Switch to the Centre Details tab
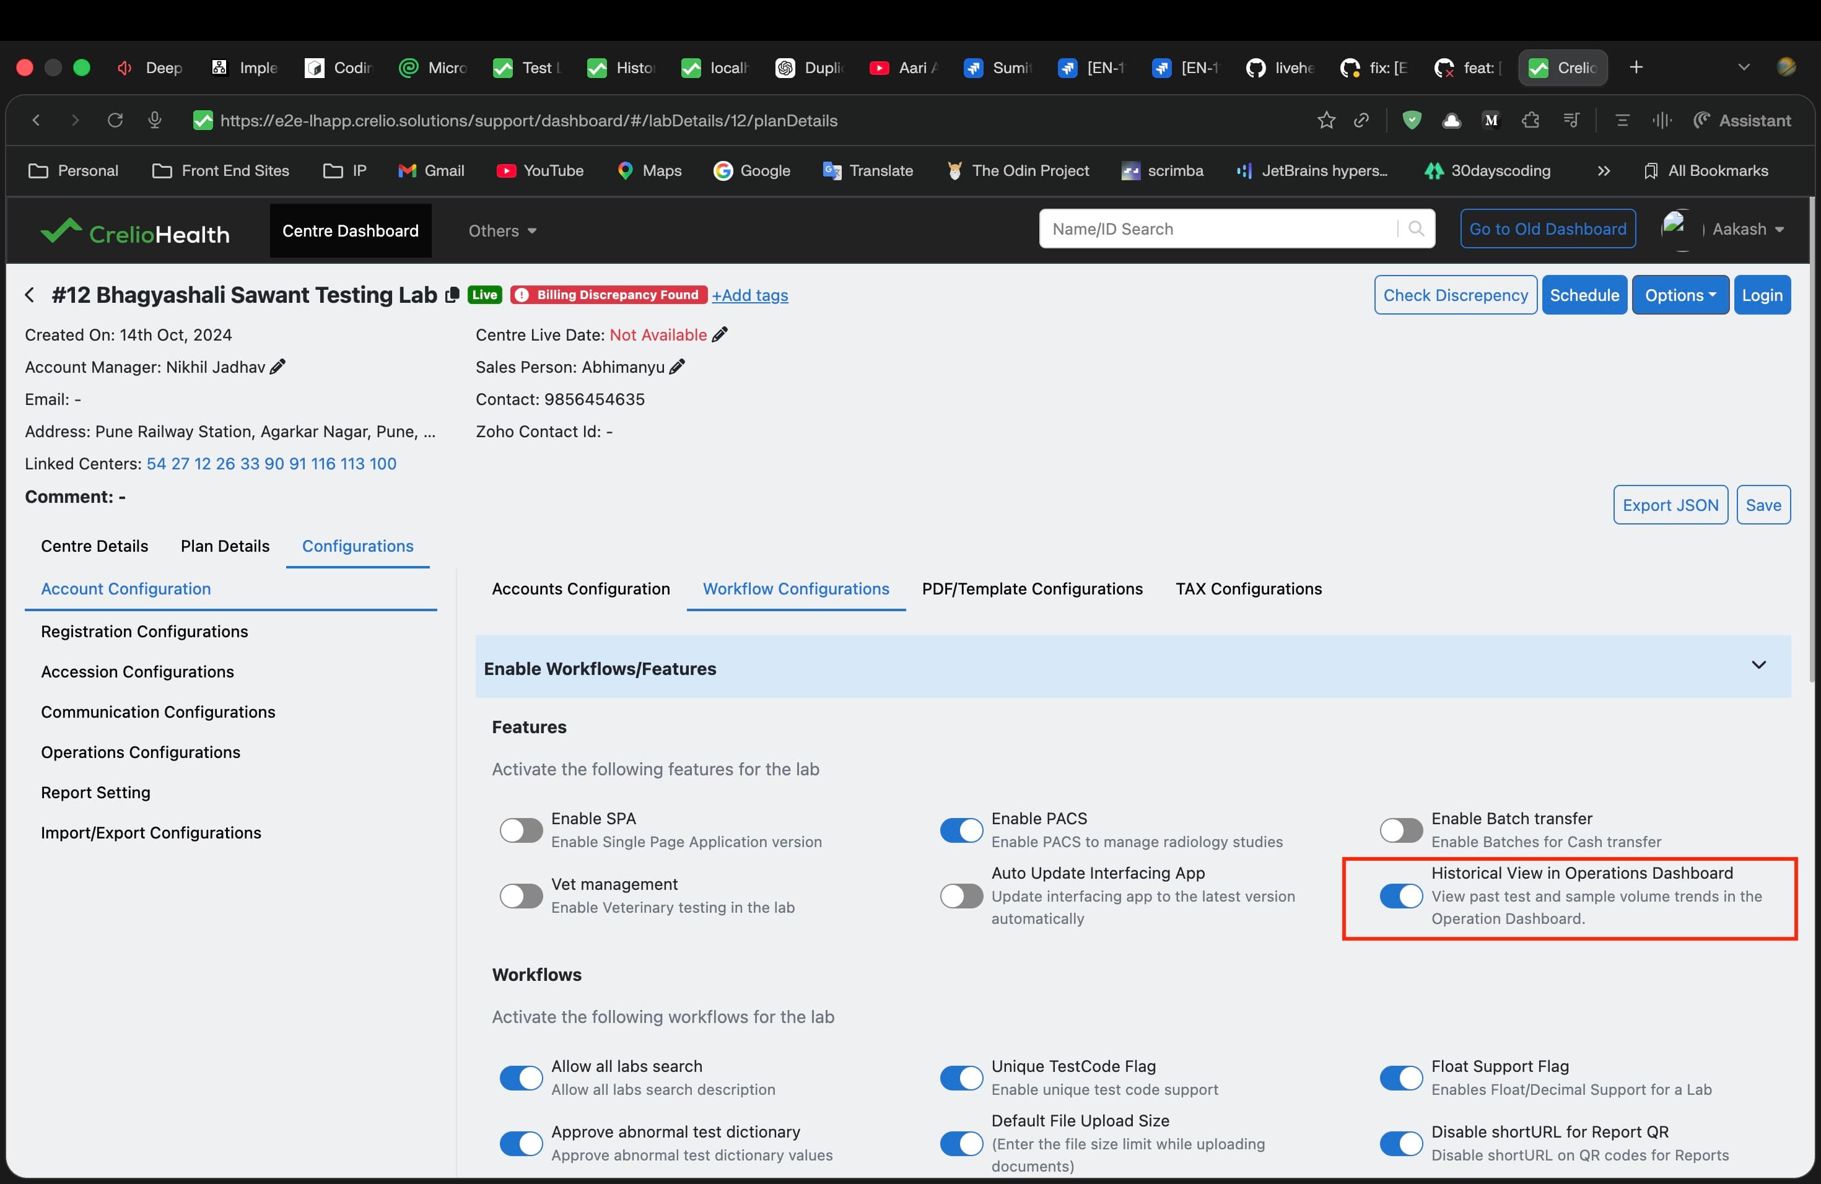 coord(94,546)
